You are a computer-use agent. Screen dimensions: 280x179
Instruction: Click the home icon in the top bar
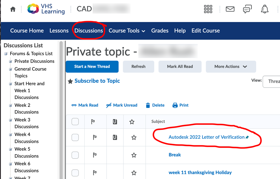pos(12,9)
